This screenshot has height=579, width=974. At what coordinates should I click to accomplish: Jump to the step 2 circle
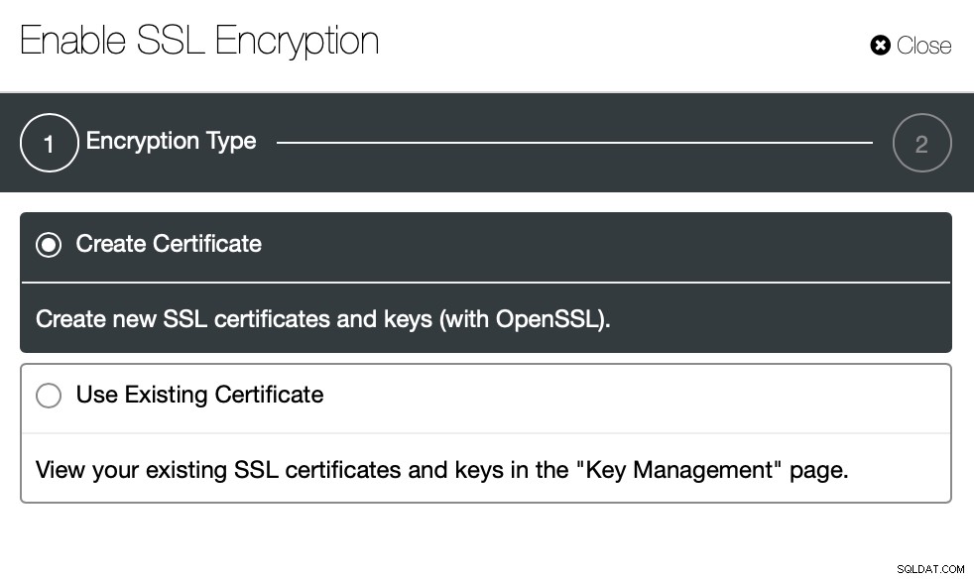point(921,143)
